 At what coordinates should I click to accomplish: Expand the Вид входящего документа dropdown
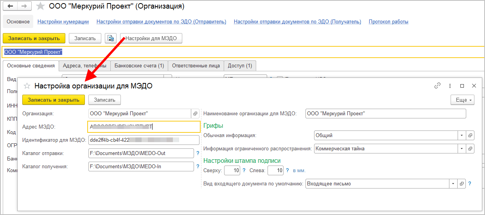pos(453,184)
